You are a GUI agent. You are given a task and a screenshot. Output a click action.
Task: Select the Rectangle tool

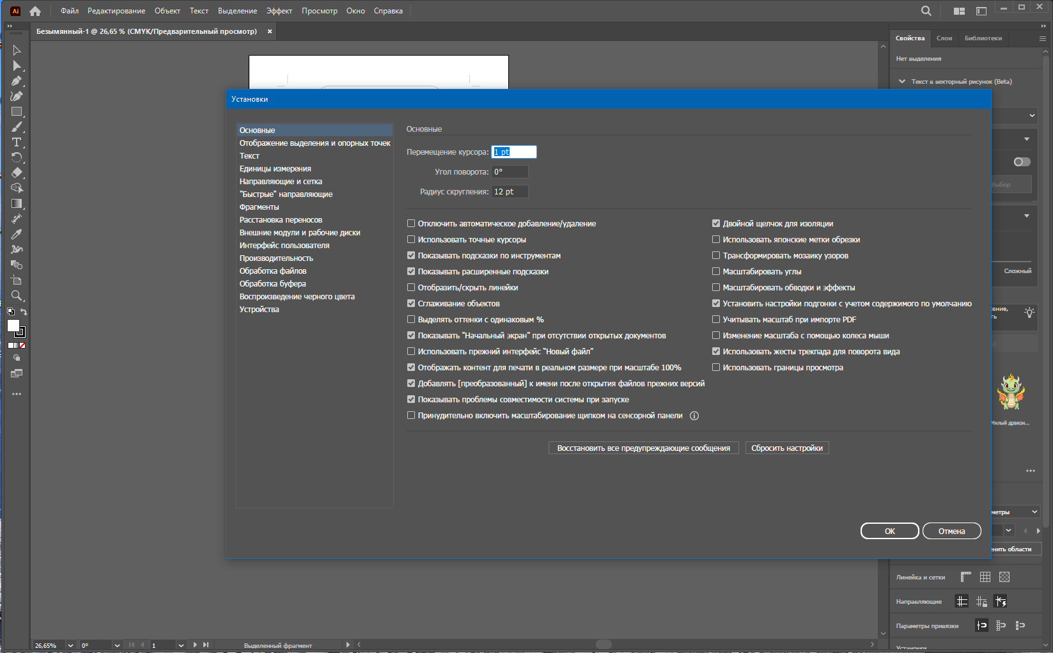pos(17,111)
